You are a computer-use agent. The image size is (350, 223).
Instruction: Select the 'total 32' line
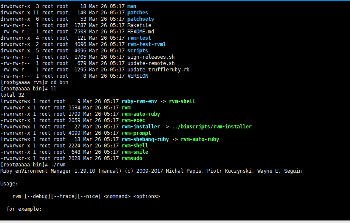(x=12, y=95)
